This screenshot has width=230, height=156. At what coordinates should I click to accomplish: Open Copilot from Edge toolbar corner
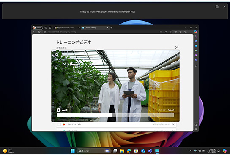point(196,32)
